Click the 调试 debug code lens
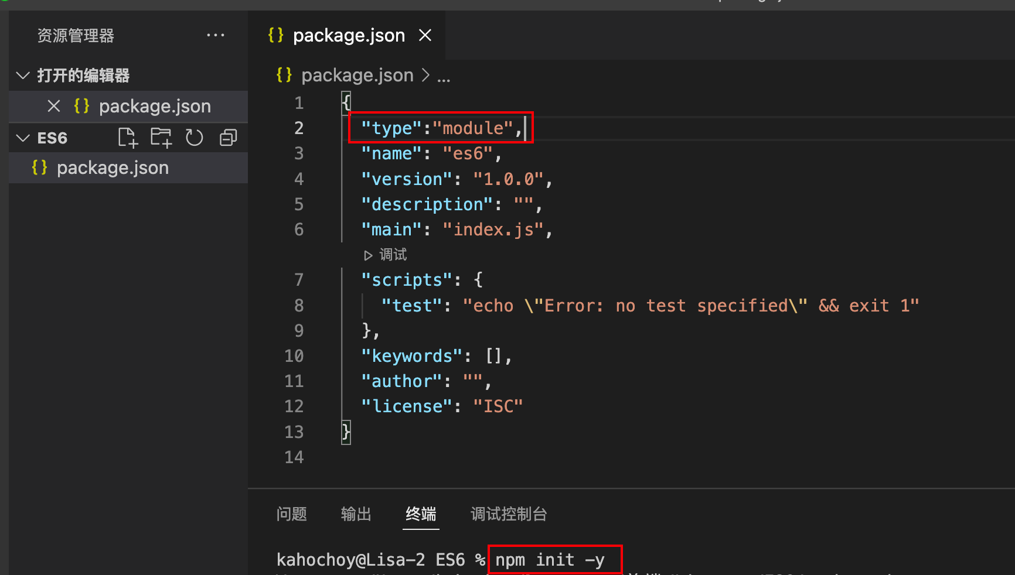 (385, 255)
